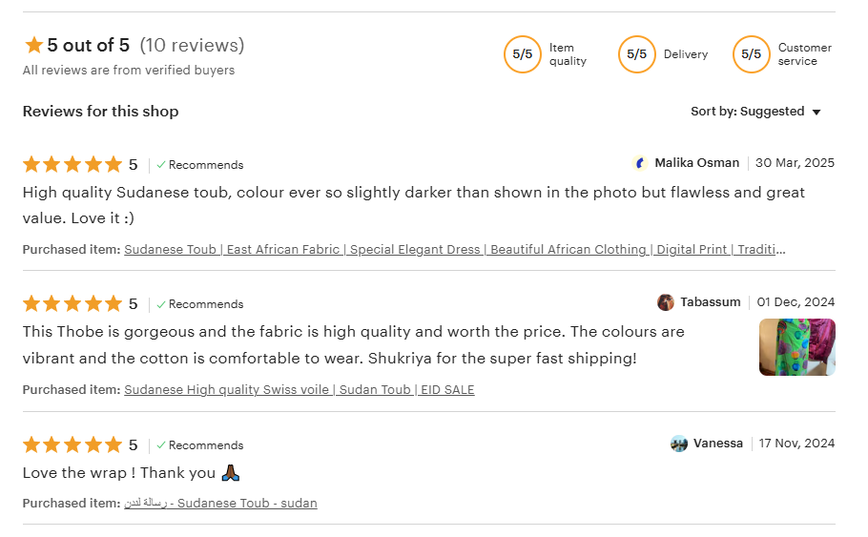Viewport: 868px width, 537px height.
Task: Click the Tabassum reviewer name
Action: coord(710,302)
